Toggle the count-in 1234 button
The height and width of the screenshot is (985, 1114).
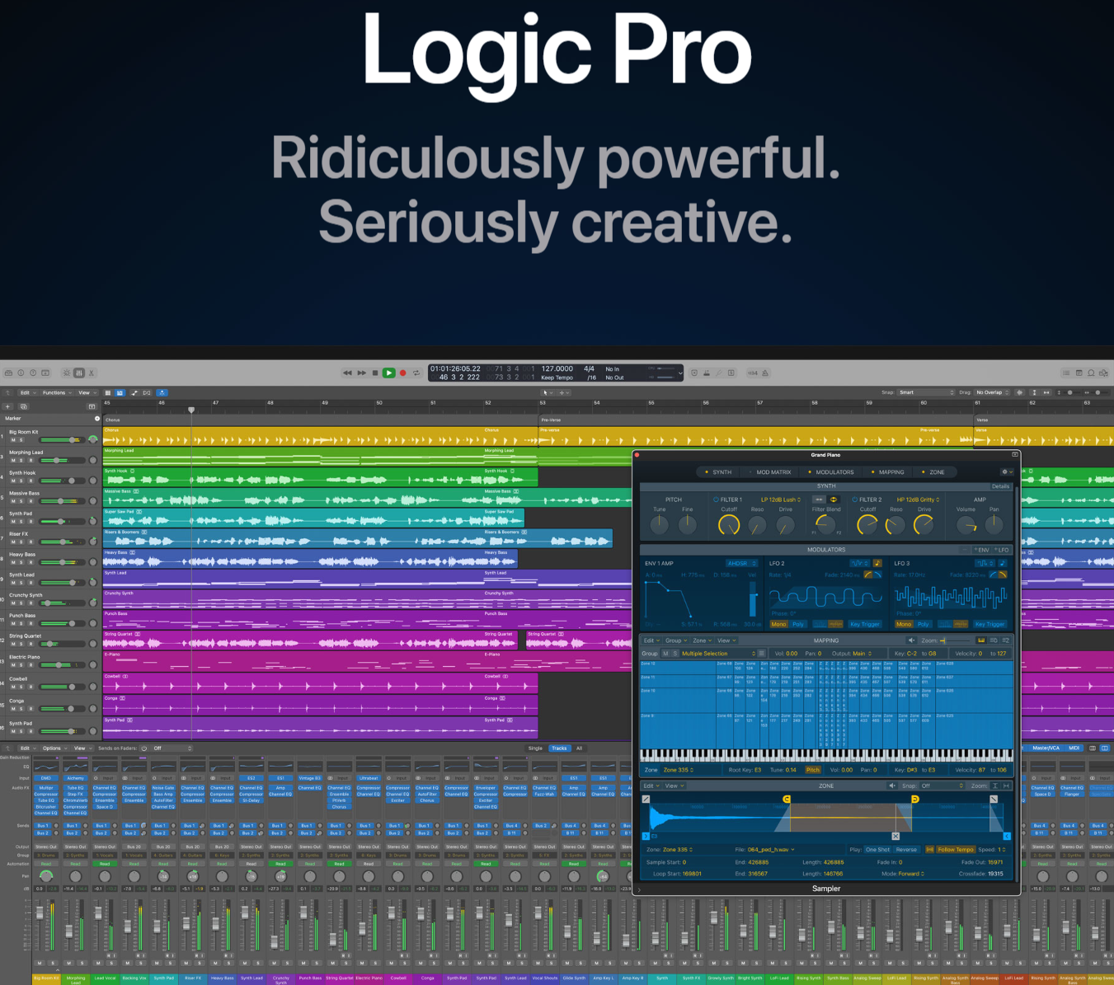click(x=753, y=373)
